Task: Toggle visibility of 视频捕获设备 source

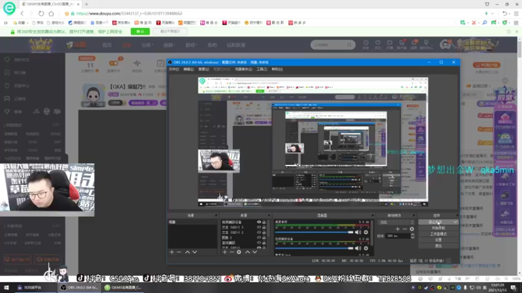Action: click(x=258, y=222)
